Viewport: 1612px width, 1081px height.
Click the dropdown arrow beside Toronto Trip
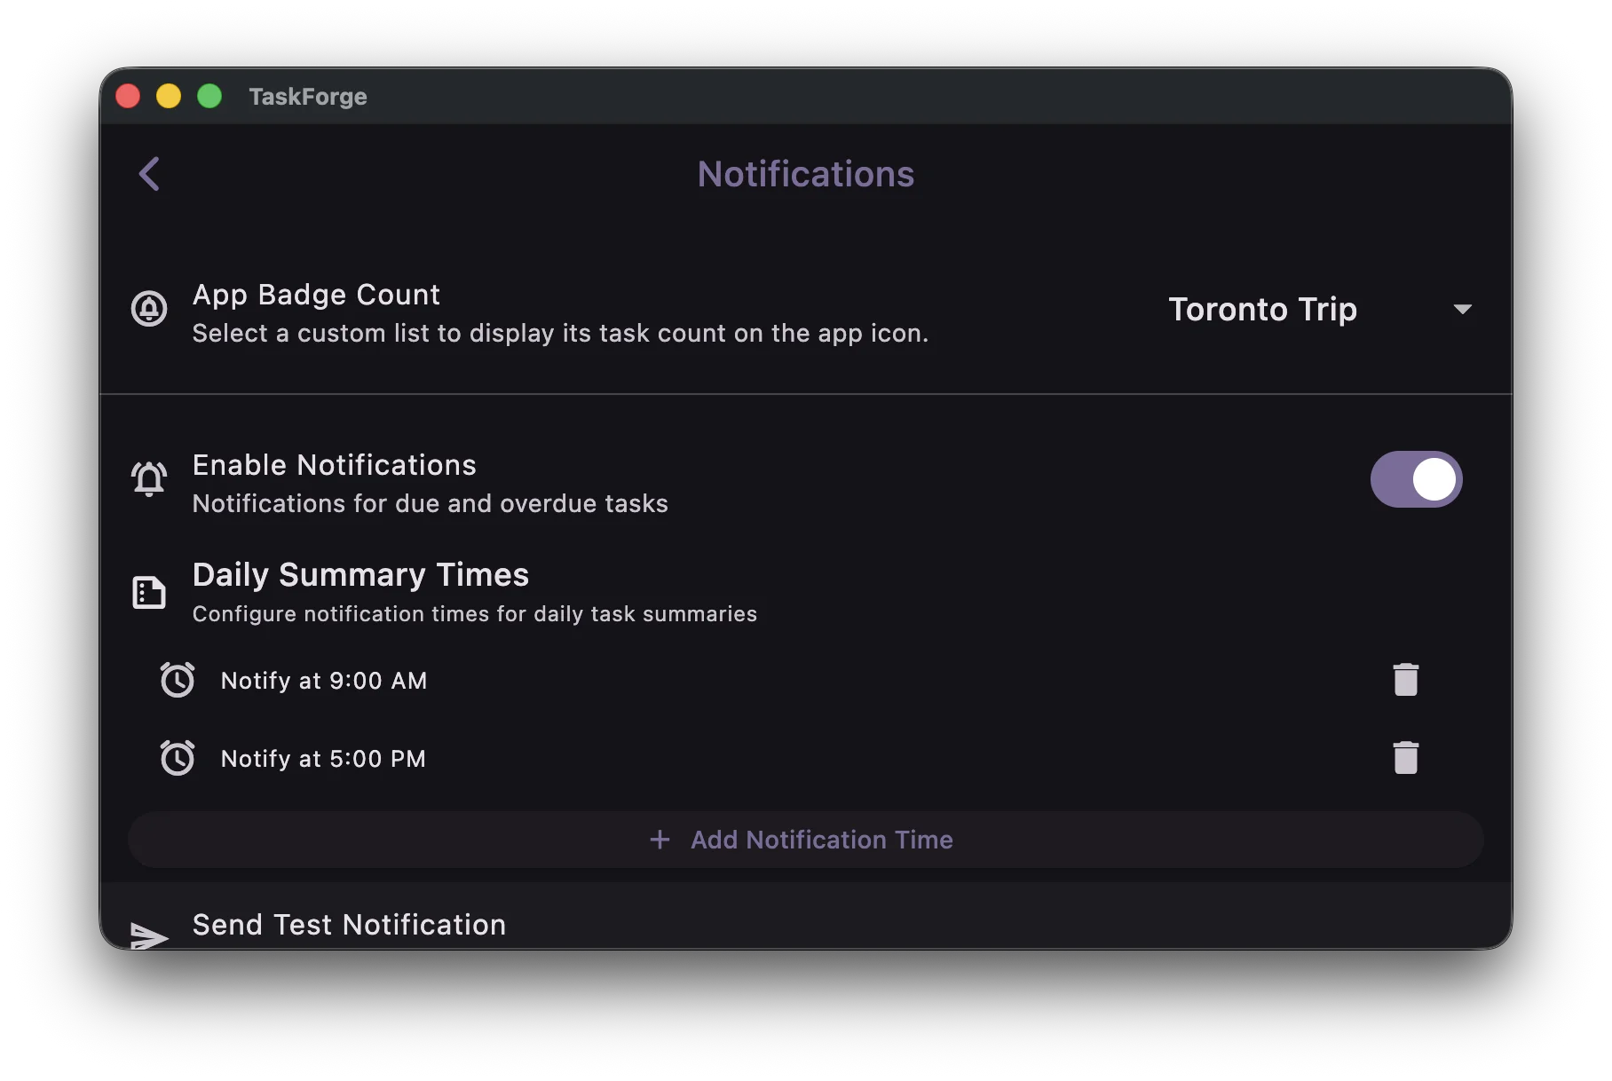(x=1462, y=309)
